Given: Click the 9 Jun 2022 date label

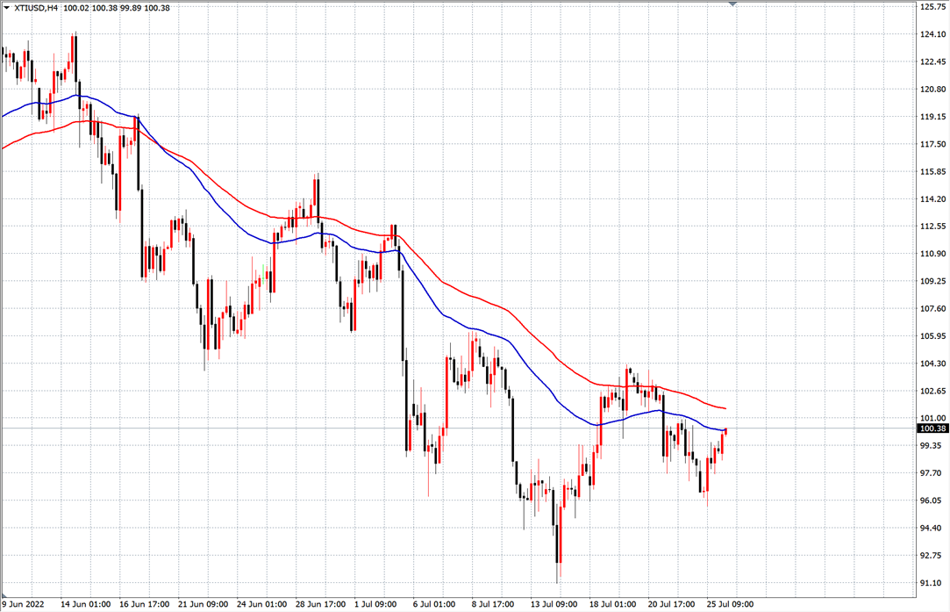Looking at the screenshot, I should tap(23, 604).
